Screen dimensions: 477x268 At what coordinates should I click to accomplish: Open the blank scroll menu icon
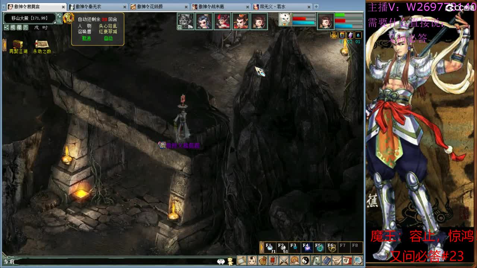click(241, 260)
